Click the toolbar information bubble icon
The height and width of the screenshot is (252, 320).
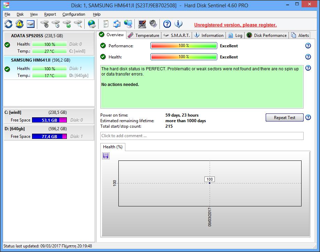click(x=178, y=24)
